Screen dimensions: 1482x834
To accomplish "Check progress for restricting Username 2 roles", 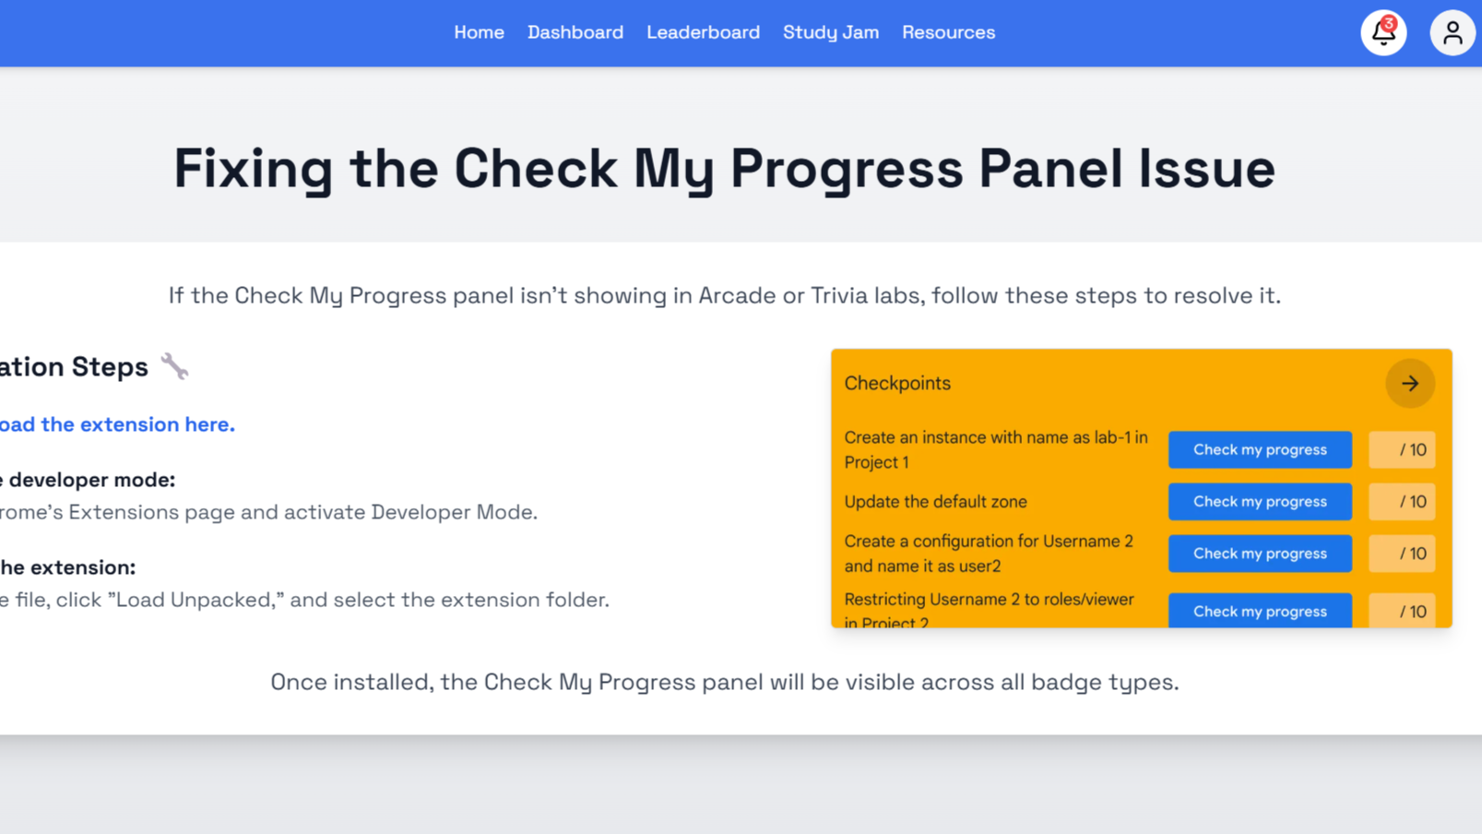I will 1259,611.
